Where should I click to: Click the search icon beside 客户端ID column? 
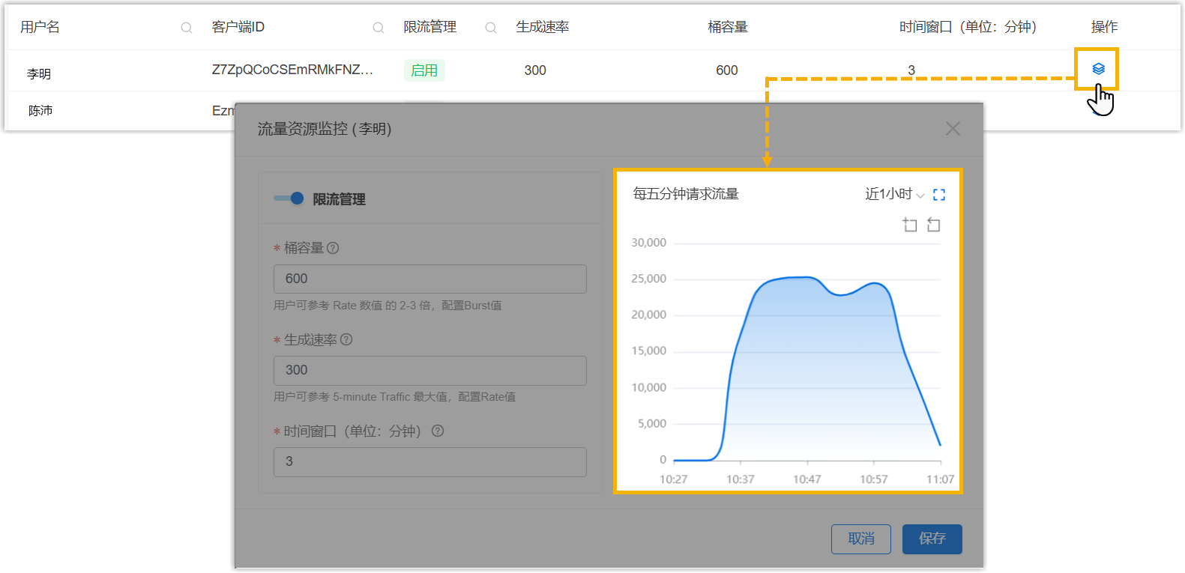coord(379,28)
